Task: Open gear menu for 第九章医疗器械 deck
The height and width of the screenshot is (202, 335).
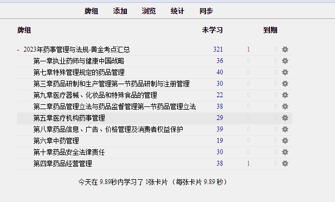Action: pos(285,95)
